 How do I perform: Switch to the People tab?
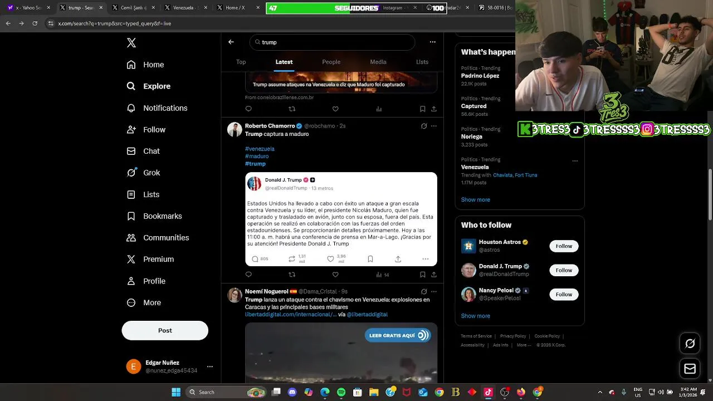(x=331, y=62)
